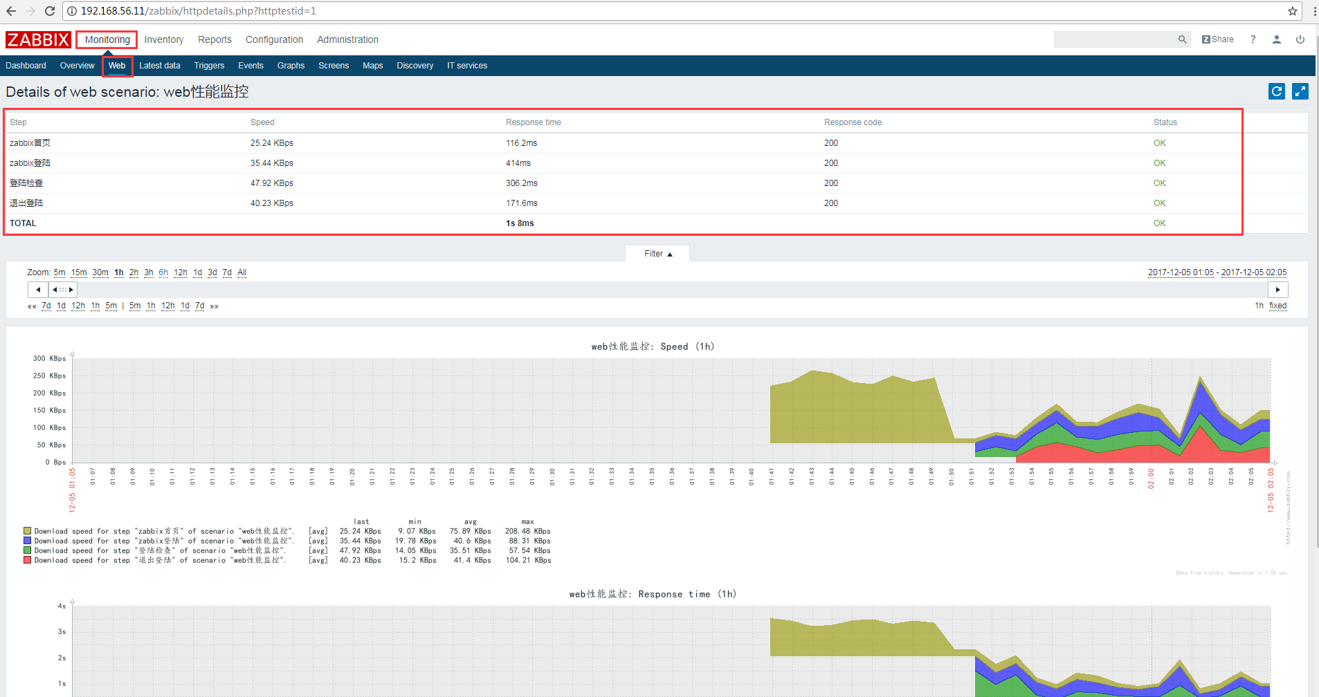The image size is (1319, 697).
Task: Go to IT services submenu
Action: click(467, 66)
